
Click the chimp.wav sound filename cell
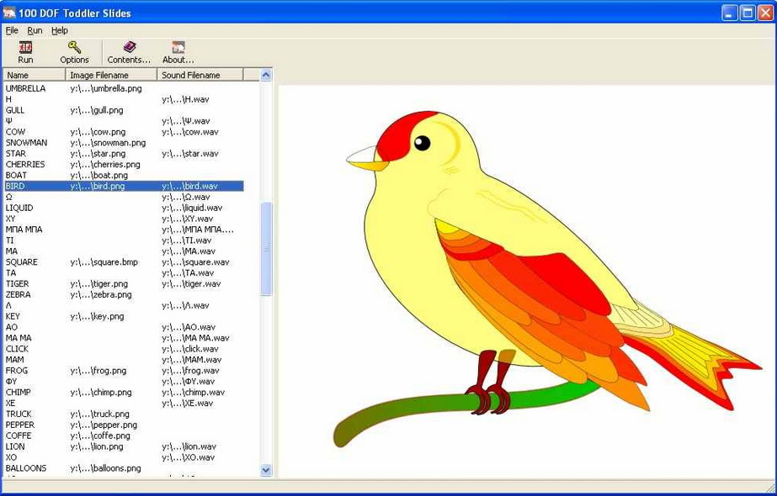click(x=194, y=393)
